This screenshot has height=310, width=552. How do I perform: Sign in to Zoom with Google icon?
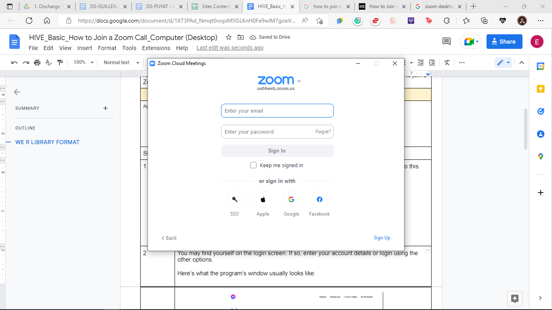point(291,199)
